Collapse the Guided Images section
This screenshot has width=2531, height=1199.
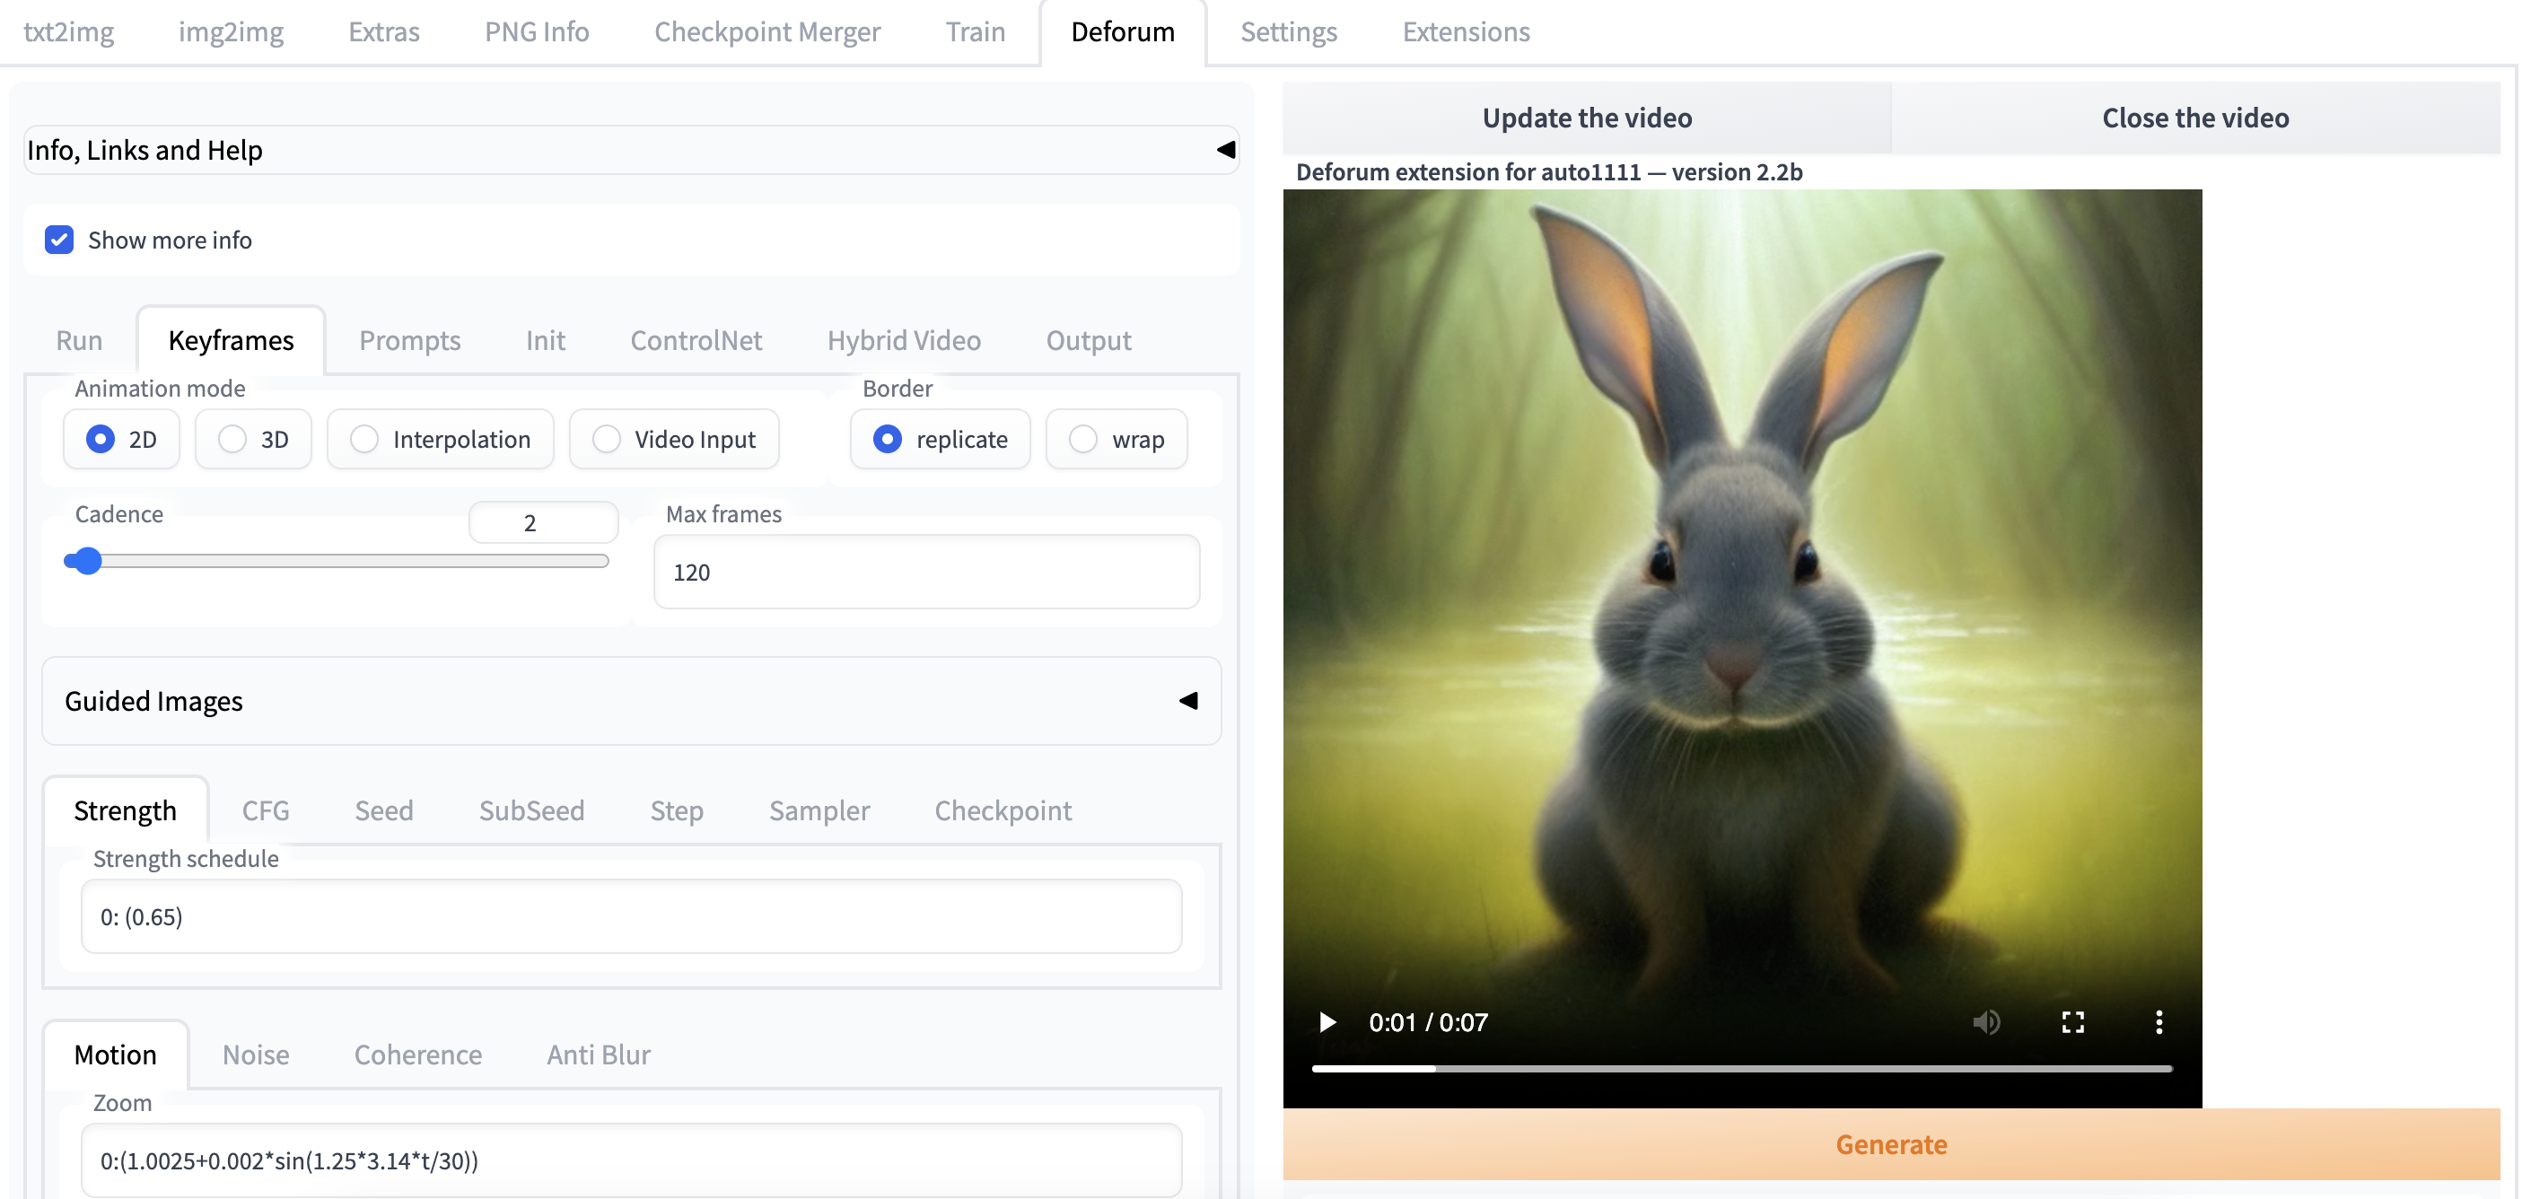point(1188,702)
